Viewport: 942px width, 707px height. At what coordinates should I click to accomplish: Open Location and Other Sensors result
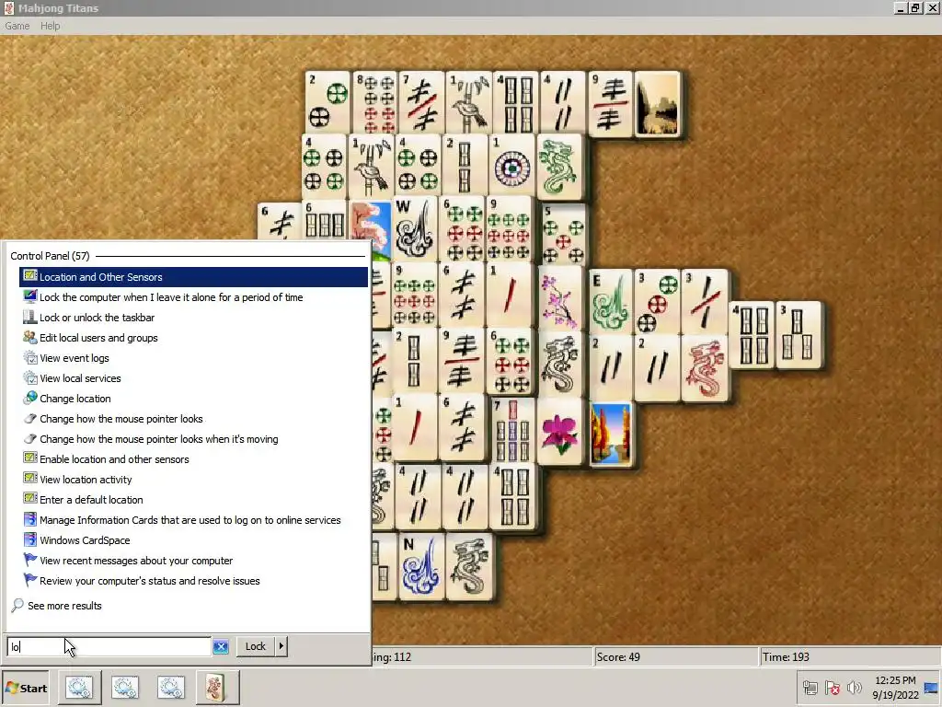(193, 277)
